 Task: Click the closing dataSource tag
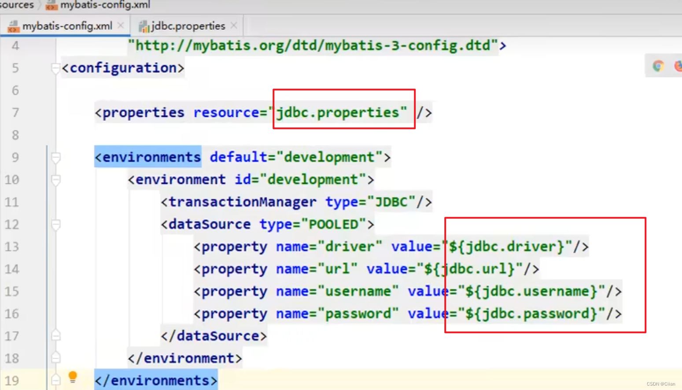coord(214,336)
